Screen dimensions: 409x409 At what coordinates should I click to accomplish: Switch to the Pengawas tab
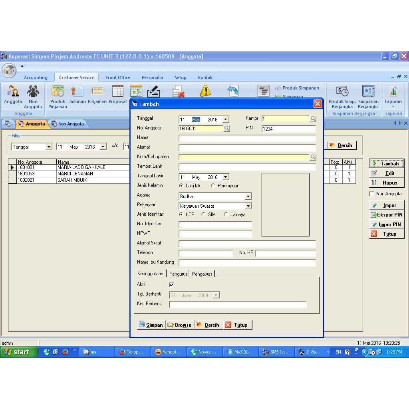tap(202, 274)
